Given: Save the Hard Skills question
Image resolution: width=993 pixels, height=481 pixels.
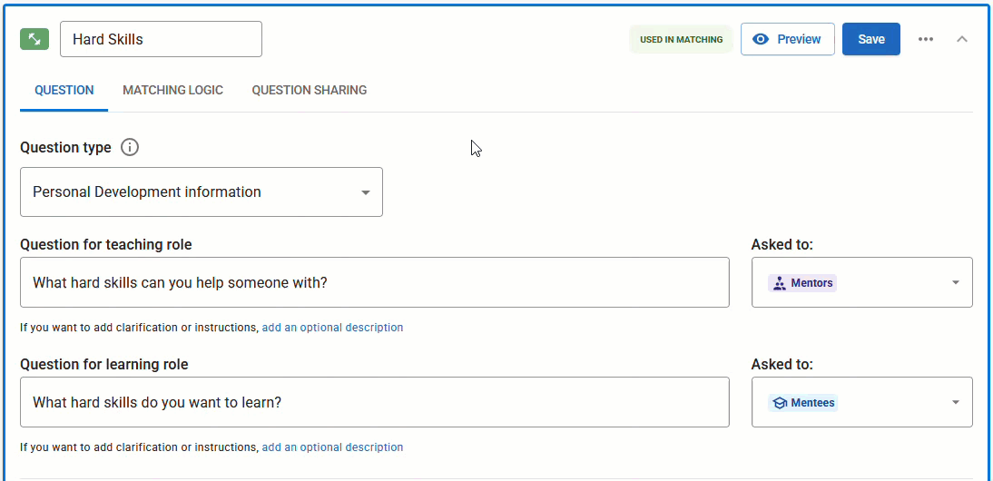Looking at the screenshot, I should [870, 39].
